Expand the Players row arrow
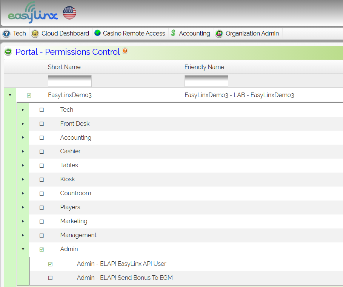 pyautogui.click(x=23, y=207)
